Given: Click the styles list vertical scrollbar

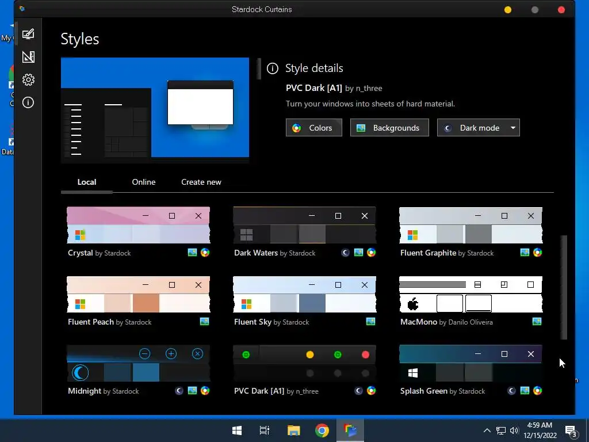Looking at the screenshot, I should 564,288.
